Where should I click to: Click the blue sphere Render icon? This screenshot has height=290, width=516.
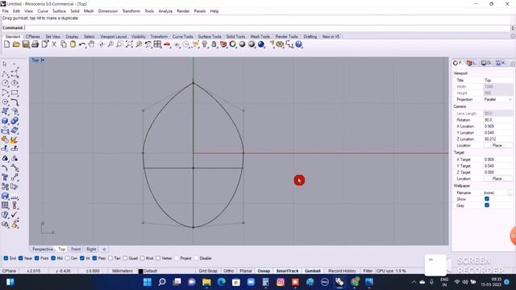(261, 44)
